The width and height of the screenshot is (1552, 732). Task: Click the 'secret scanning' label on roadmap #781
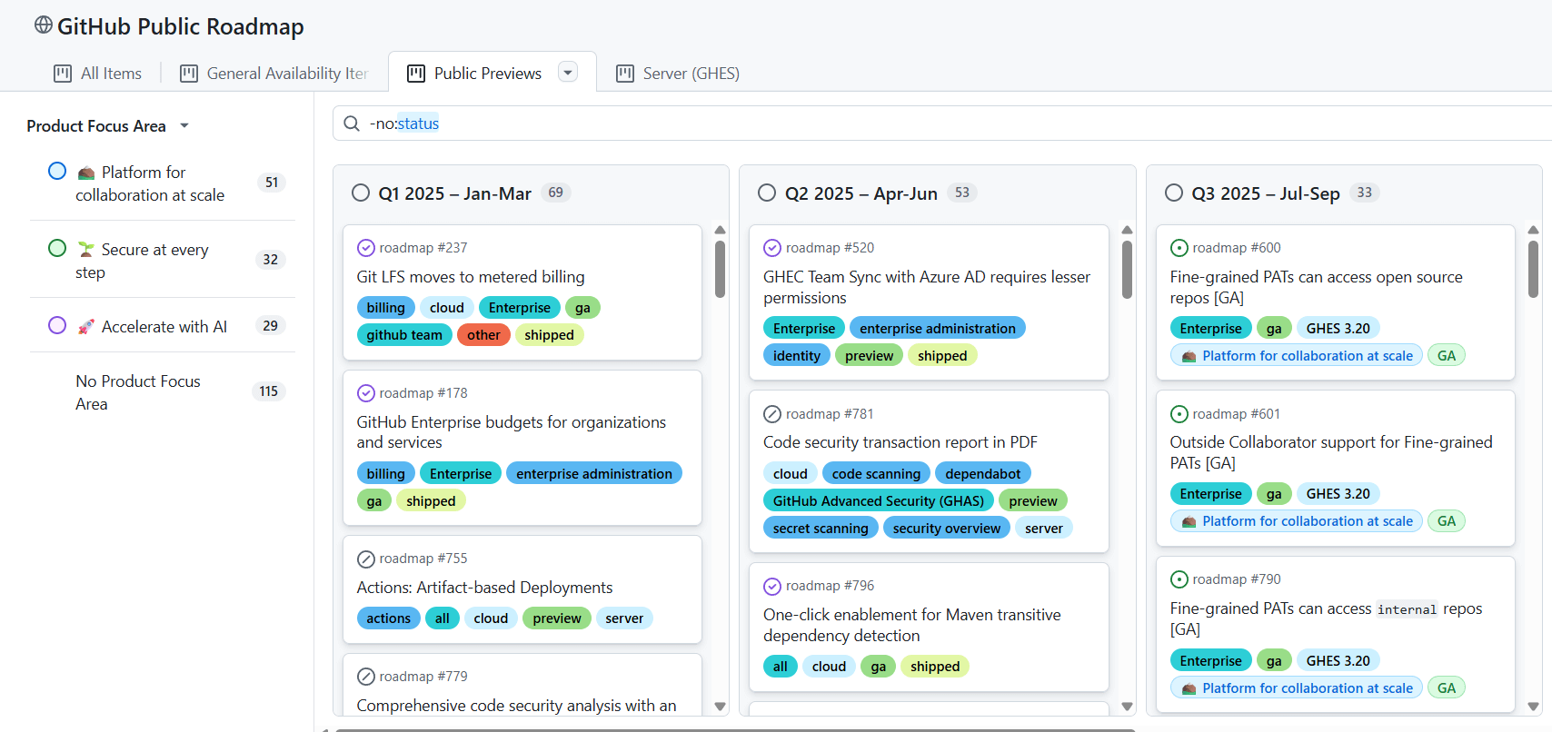[x=821, y=529]
